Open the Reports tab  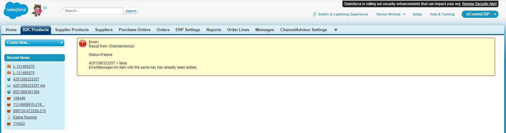tap(214, 30)
